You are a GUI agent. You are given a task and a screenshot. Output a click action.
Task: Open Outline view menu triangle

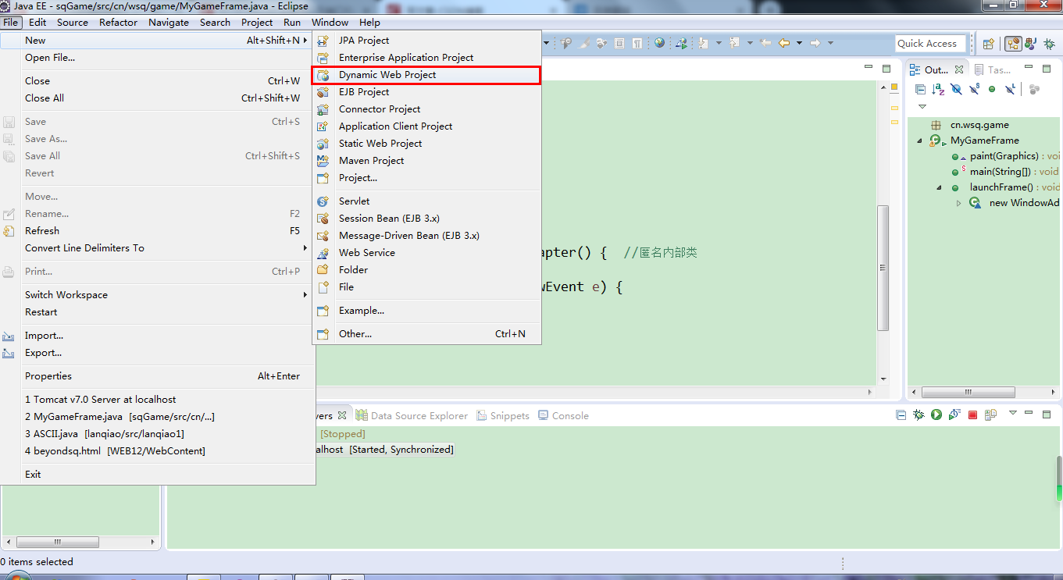coord(922,106)
